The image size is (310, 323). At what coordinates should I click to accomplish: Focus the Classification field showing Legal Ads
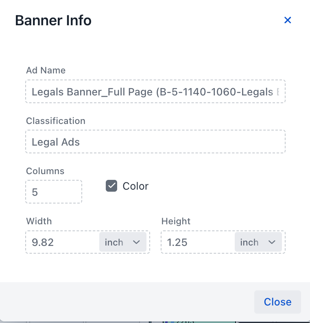pyautogui.click(x=155, y=142)
